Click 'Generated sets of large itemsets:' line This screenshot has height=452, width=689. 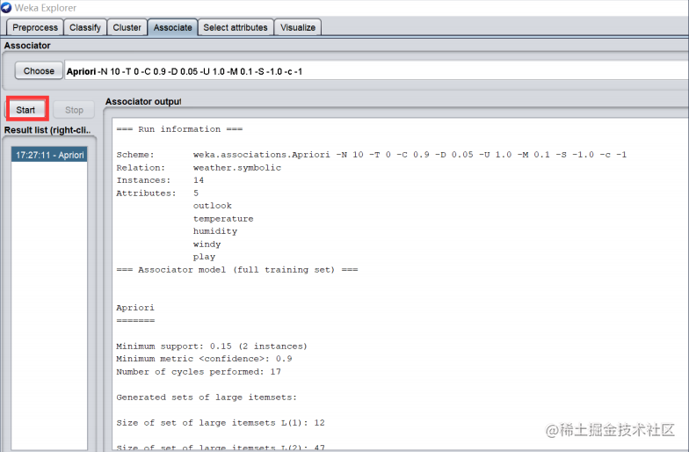coord(207,397)
